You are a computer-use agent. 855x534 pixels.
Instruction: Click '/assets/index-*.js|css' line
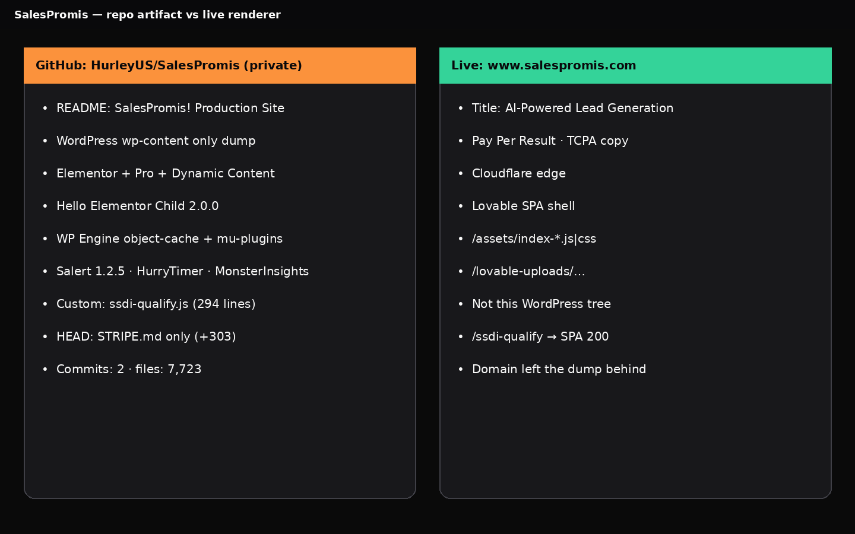[x=534, y=239]
